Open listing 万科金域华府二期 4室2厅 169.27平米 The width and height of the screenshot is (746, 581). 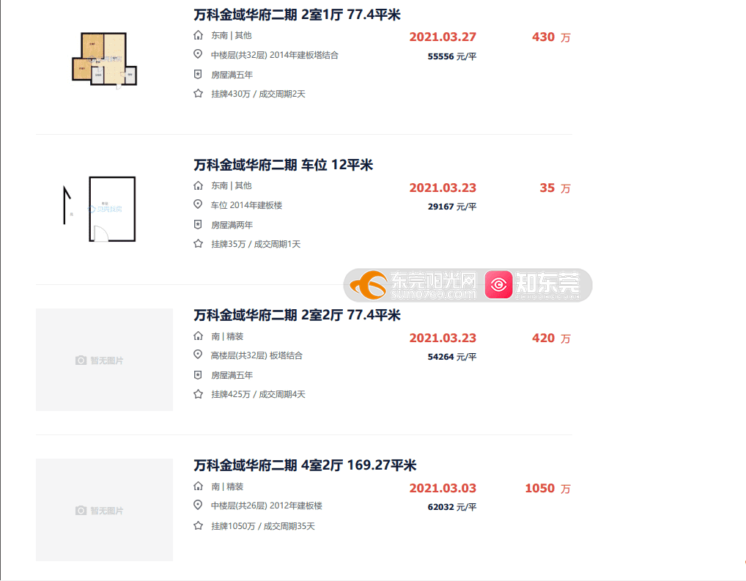(305, 465)
